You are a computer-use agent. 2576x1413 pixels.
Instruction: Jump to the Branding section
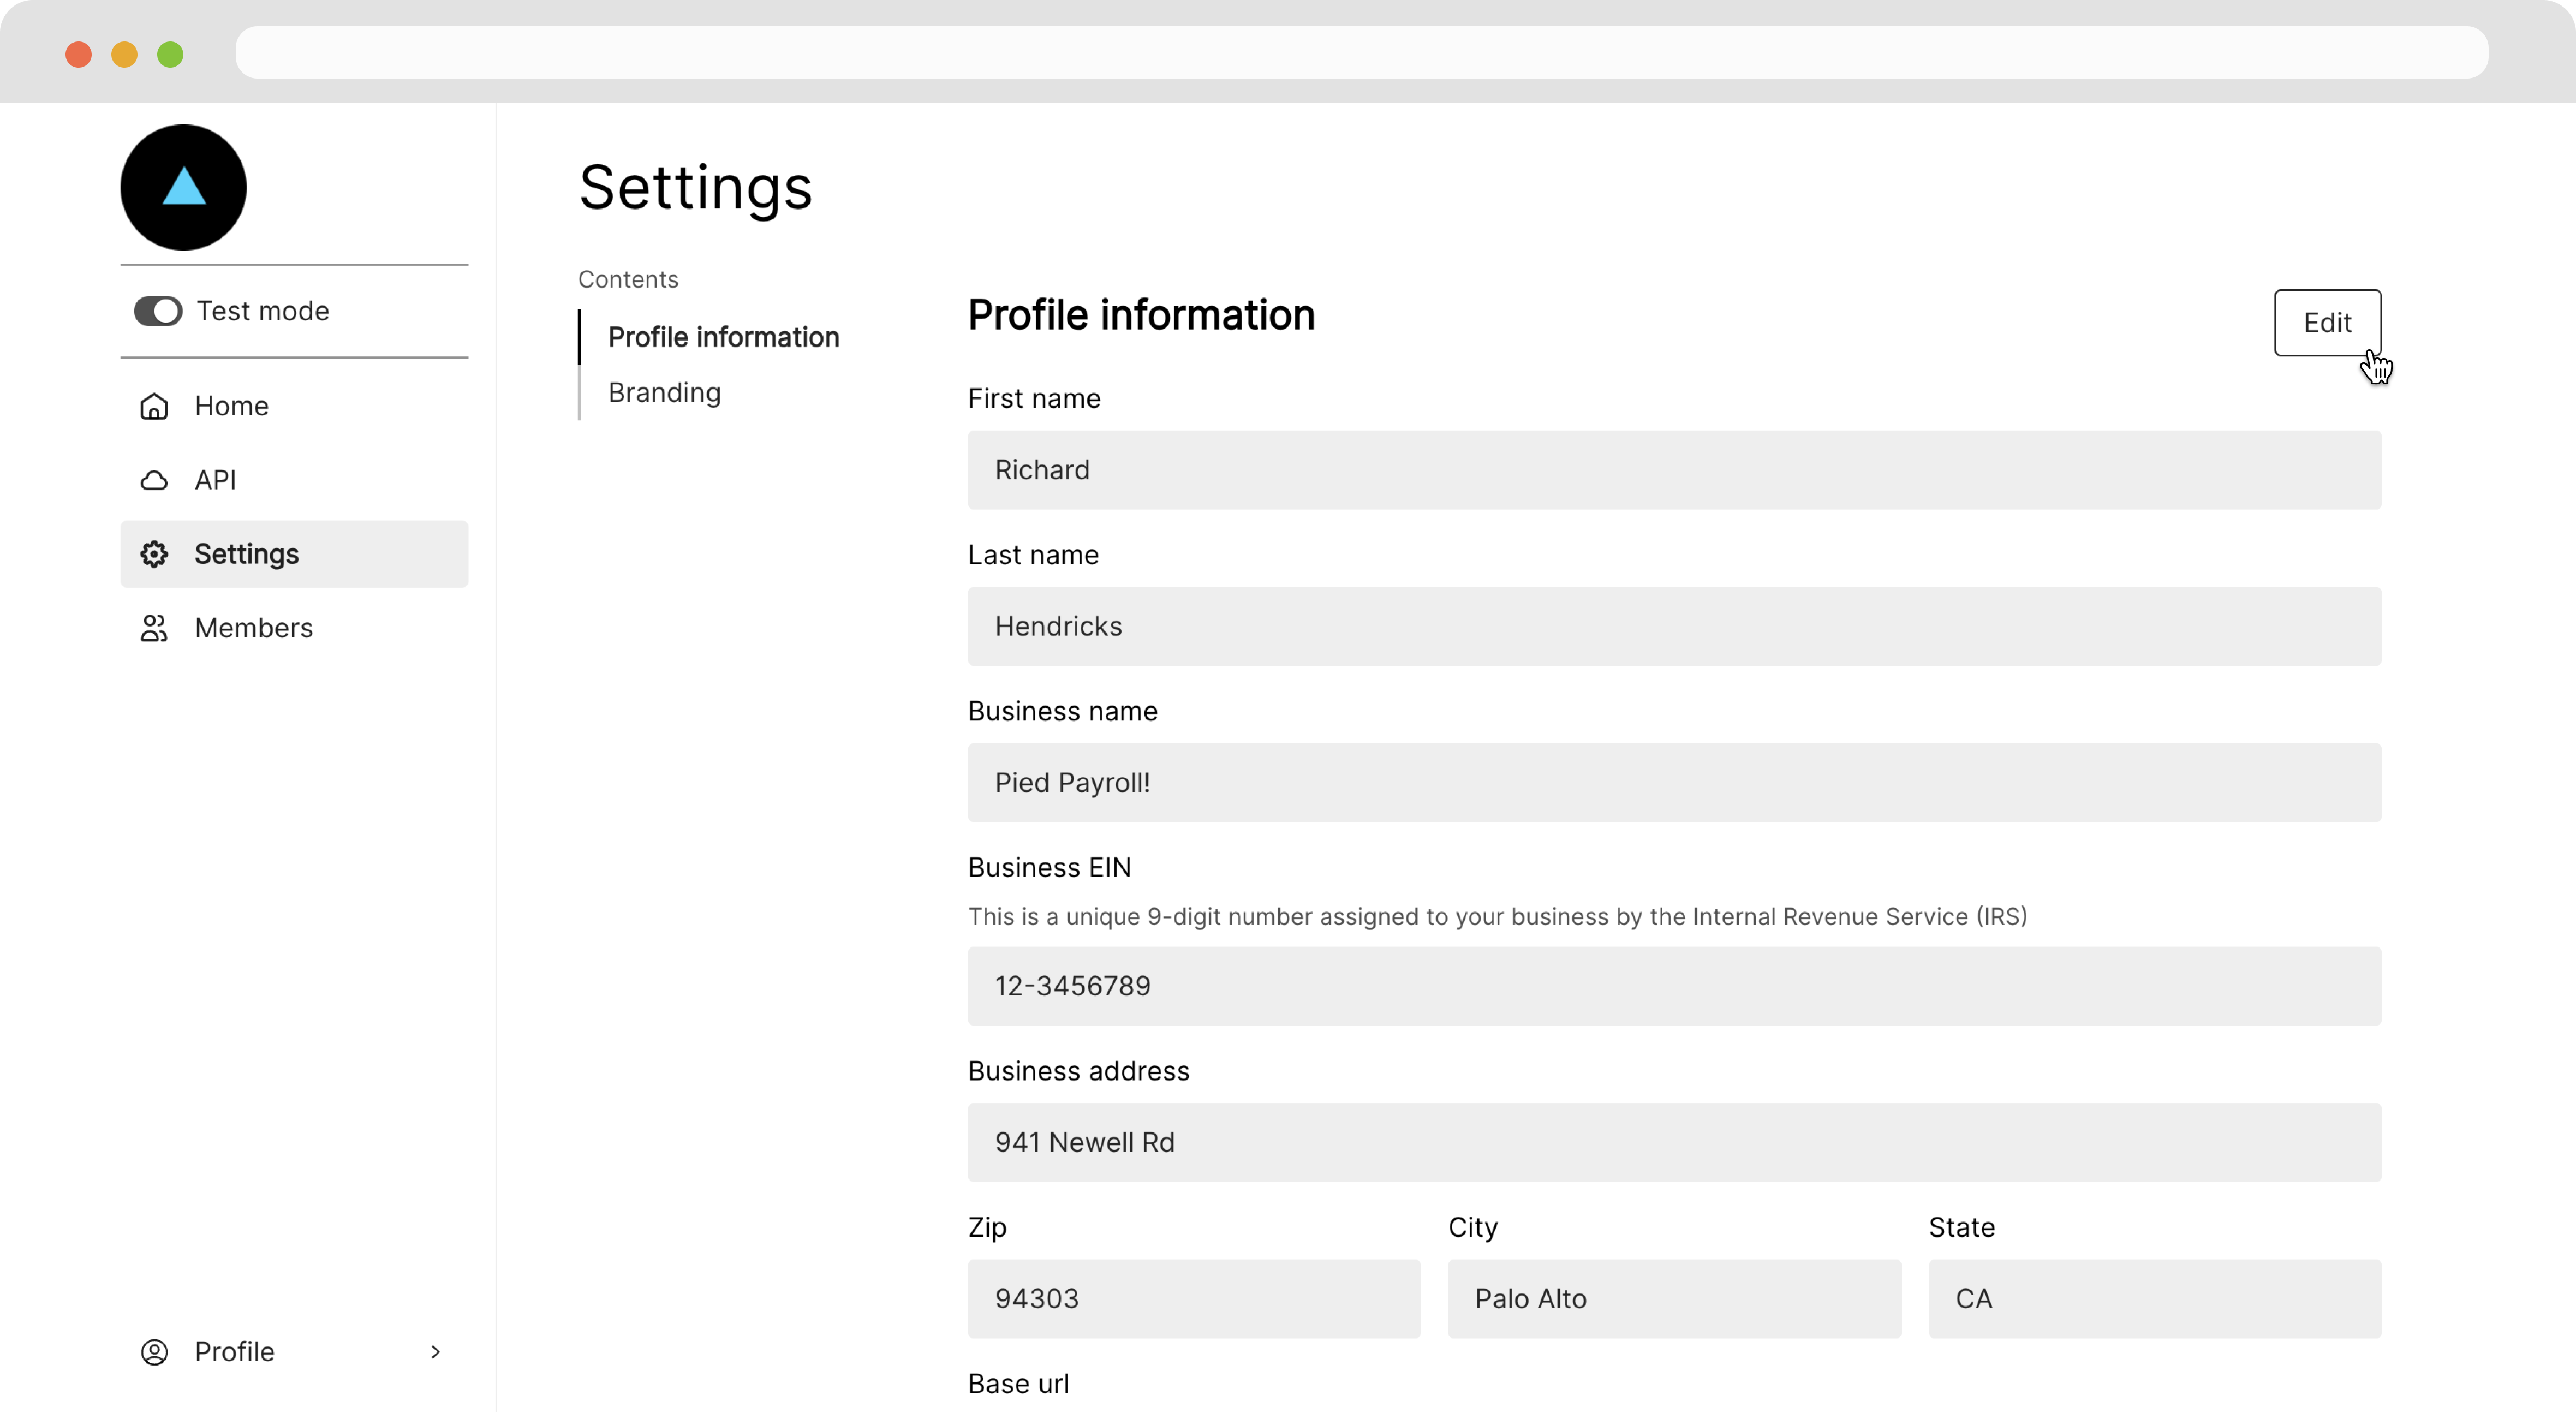click(x=664, y=393)
